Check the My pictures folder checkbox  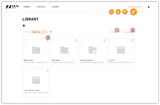tap(25, 40)
